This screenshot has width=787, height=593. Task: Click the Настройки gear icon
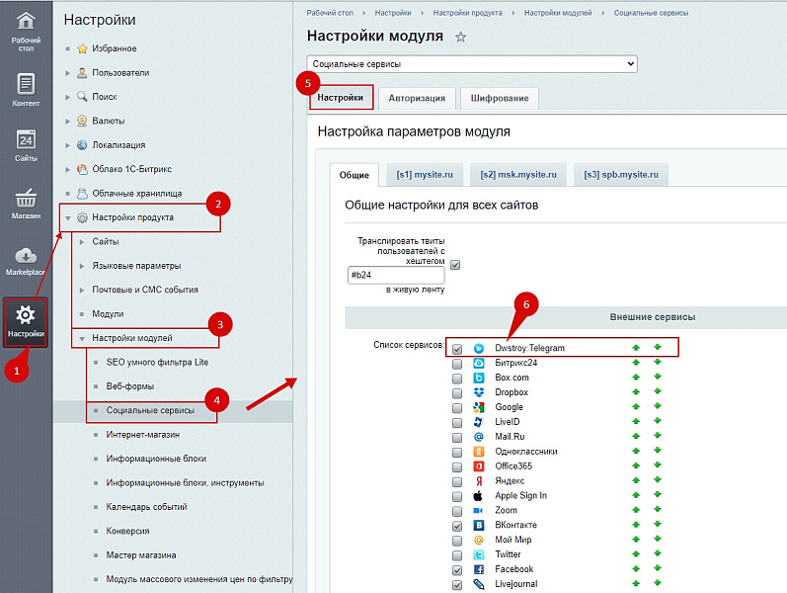(x=26, y=320)
